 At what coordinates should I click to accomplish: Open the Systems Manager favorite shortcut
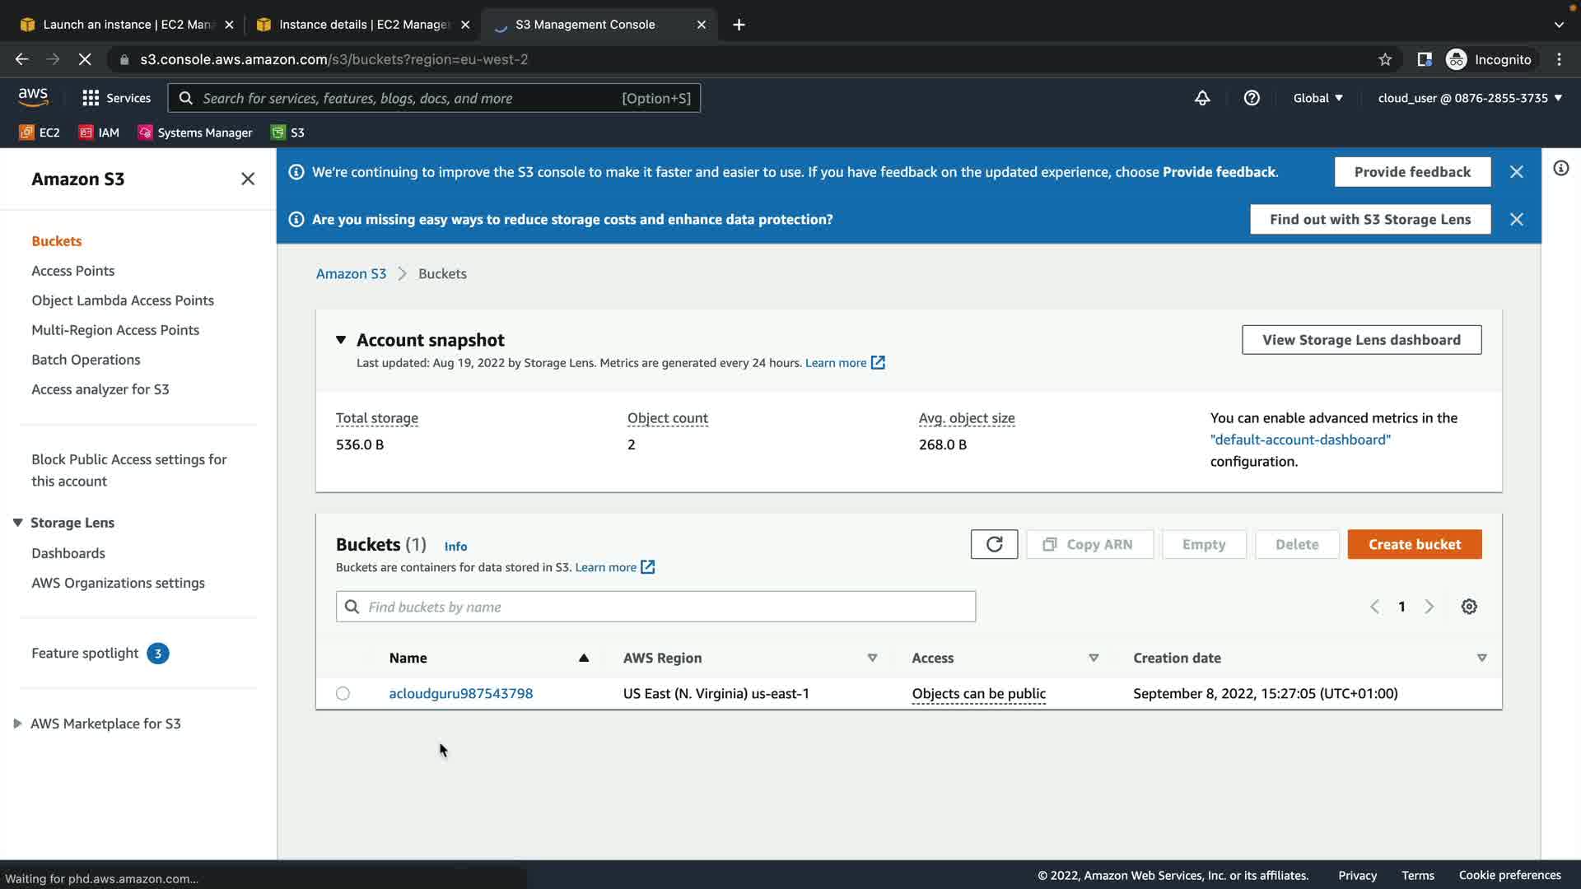[x=195, y=133]
